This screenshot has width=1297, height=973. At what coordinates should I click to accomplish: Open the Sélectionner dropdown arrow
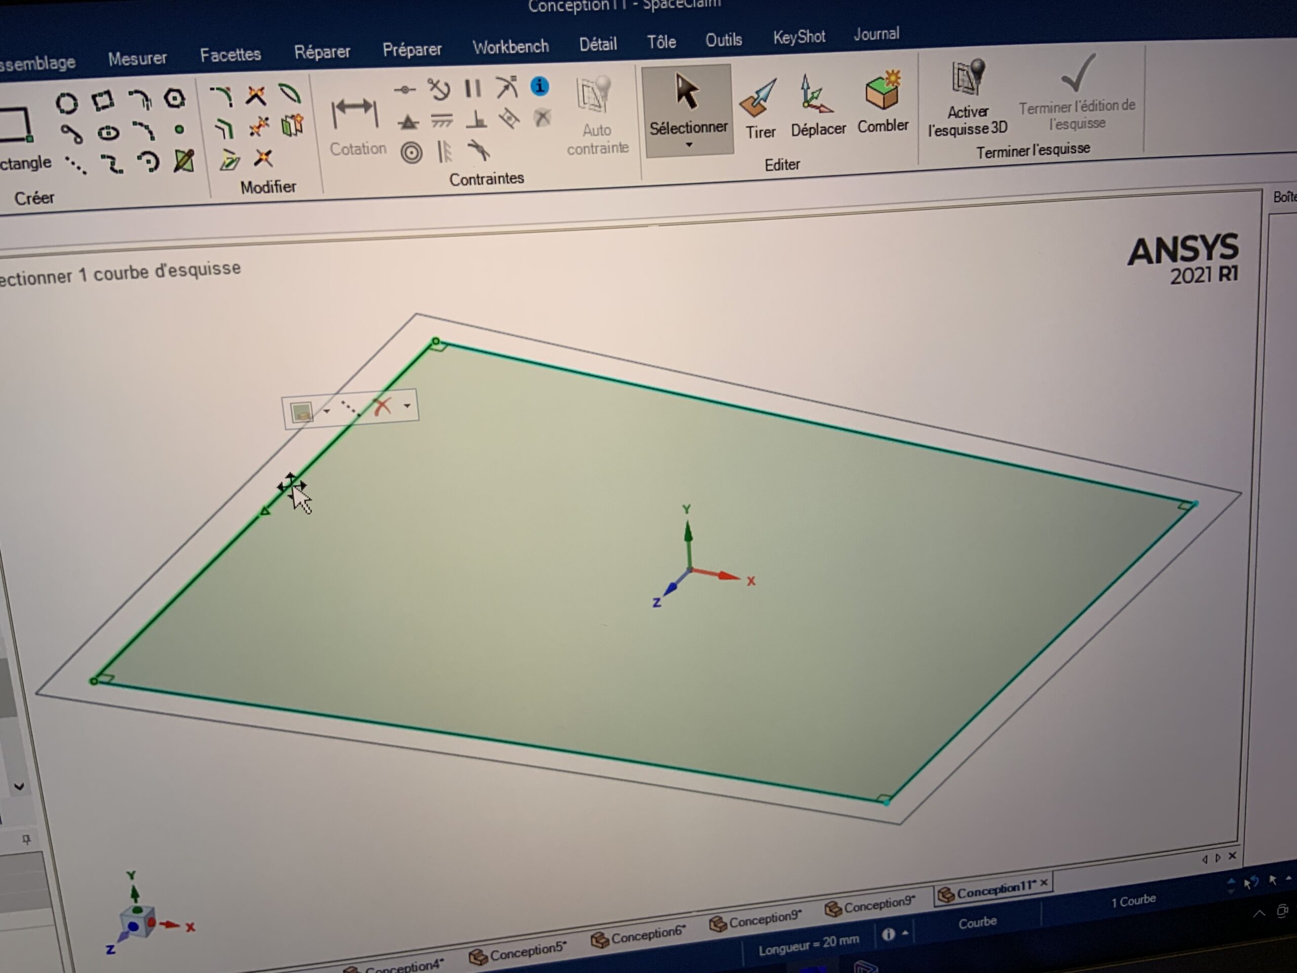[689, 144]
